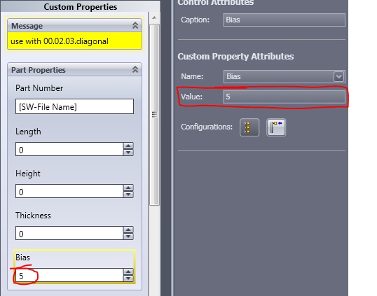Click the Bias label in Part Properties
Image resolution: width=377 pixels, height=296 pixels.
pos(23,257)
